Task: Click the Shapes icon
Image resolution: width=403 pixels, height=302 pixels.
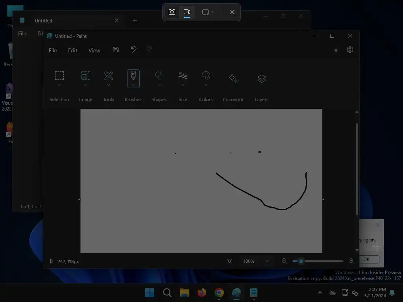Action: [159, 75]
